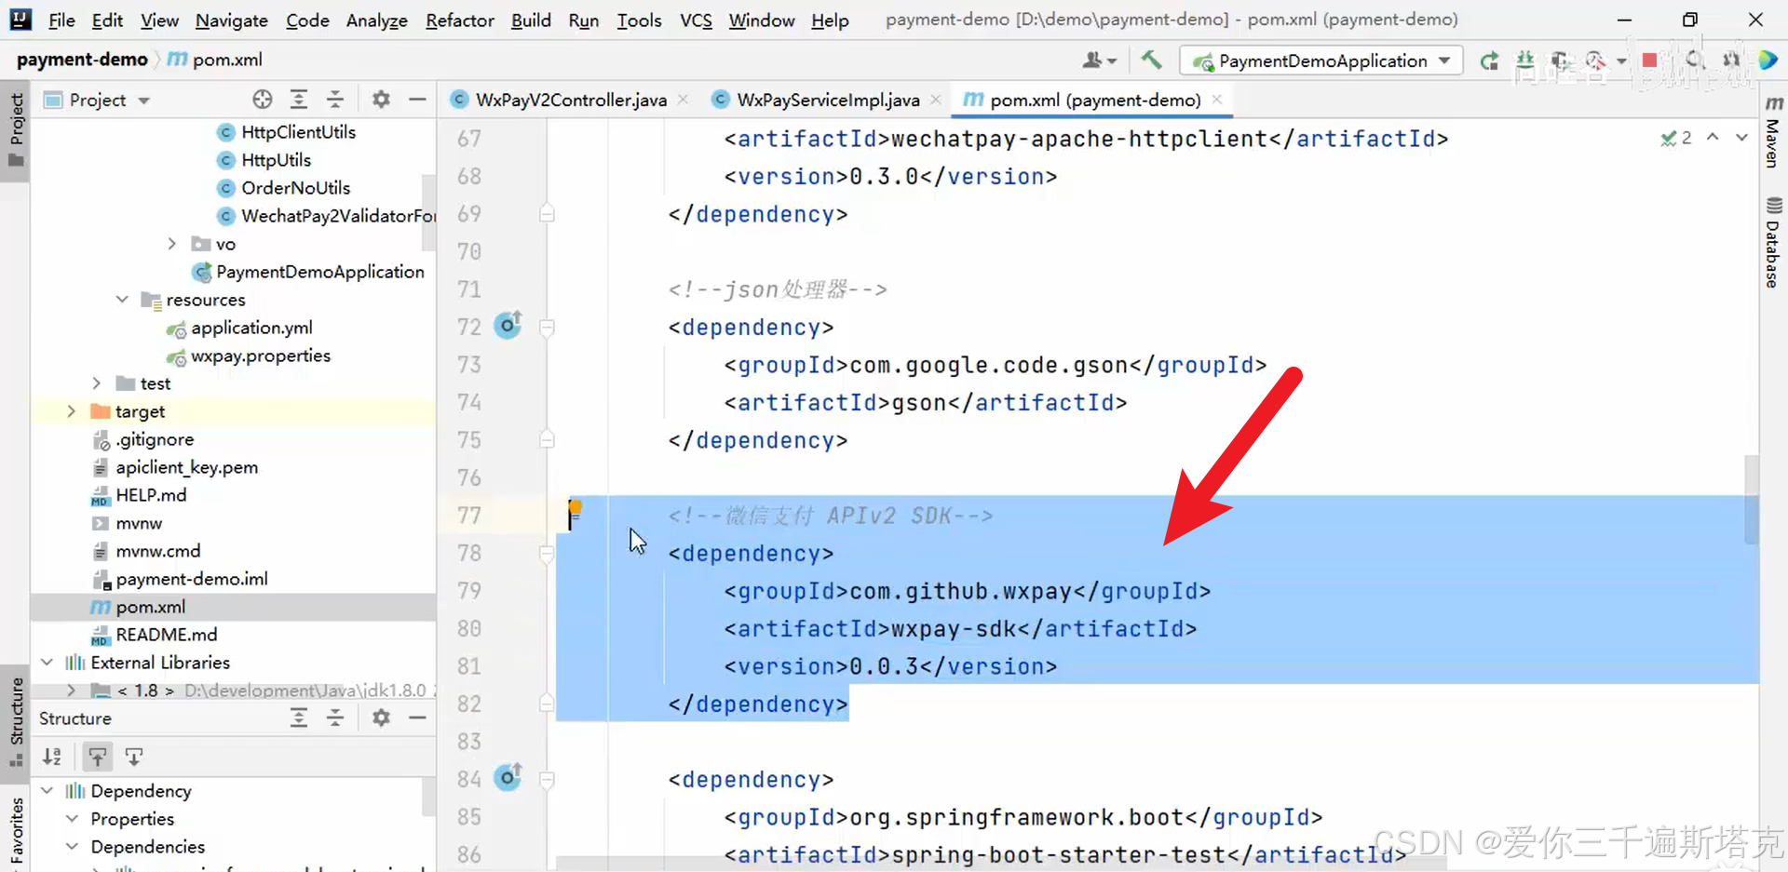Open the Refactor menu

pos(460,20)
